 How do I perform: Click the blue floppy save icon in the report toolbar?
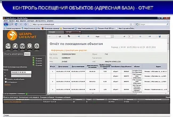click(159, 36)
